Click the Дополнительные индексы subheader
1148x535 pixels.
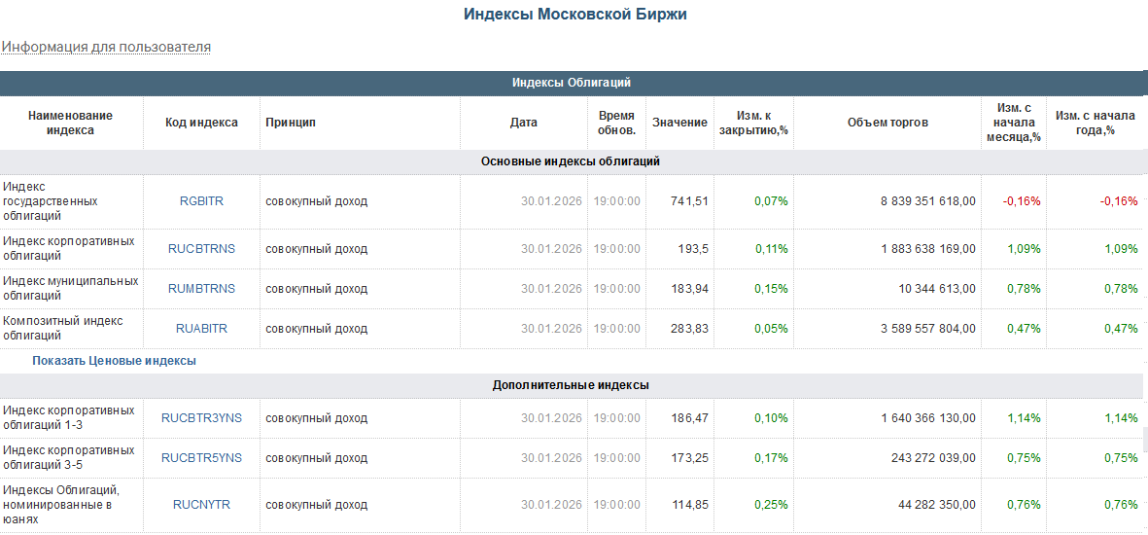[x=571, y=385]
